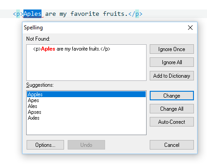207x164 pixels.
Task: Click the Ignore All button
Action: 172,62
